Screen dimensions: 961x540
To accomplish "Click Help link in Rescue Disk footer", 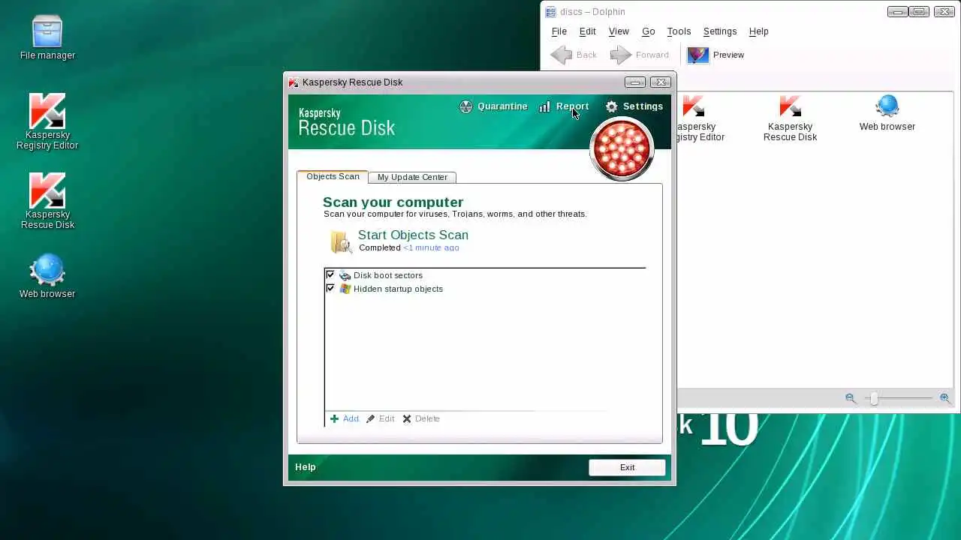I will click(306, 466).
